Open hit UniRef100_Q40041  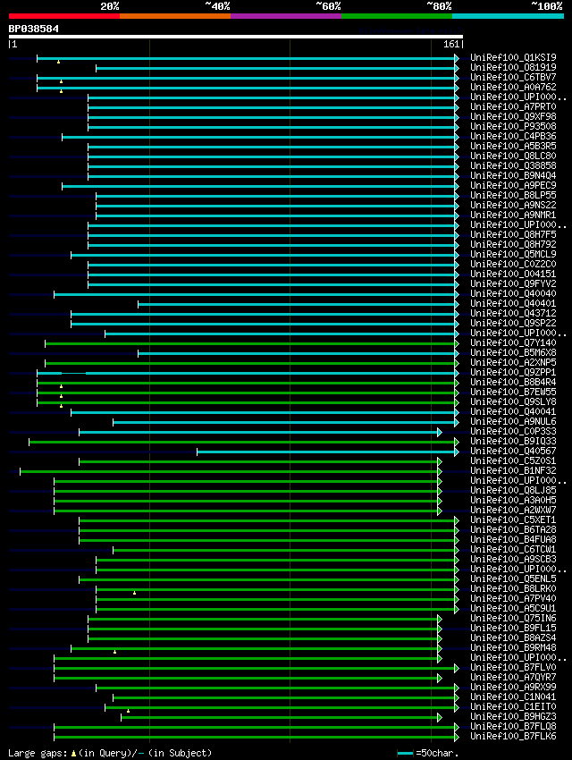click(x=513, y=412)
